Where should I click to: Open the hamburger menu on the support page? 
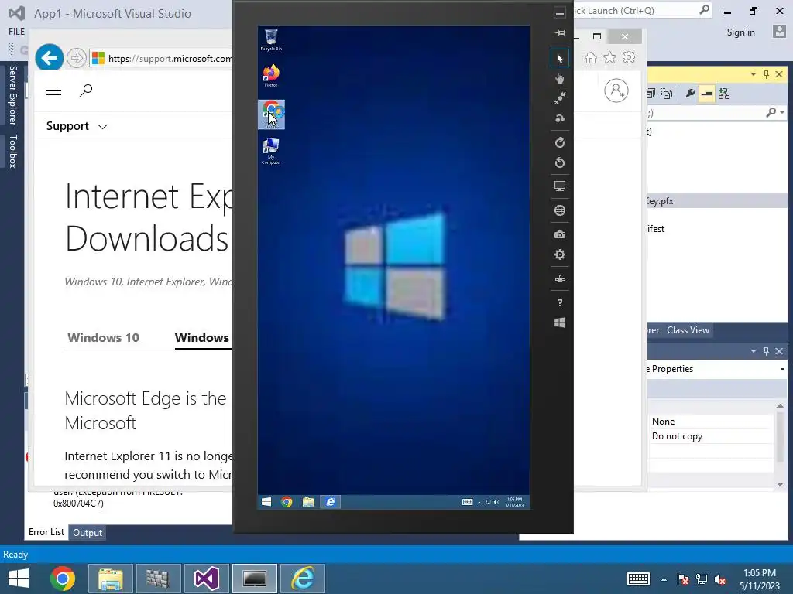pyautogui.click(x=53, y=90)
